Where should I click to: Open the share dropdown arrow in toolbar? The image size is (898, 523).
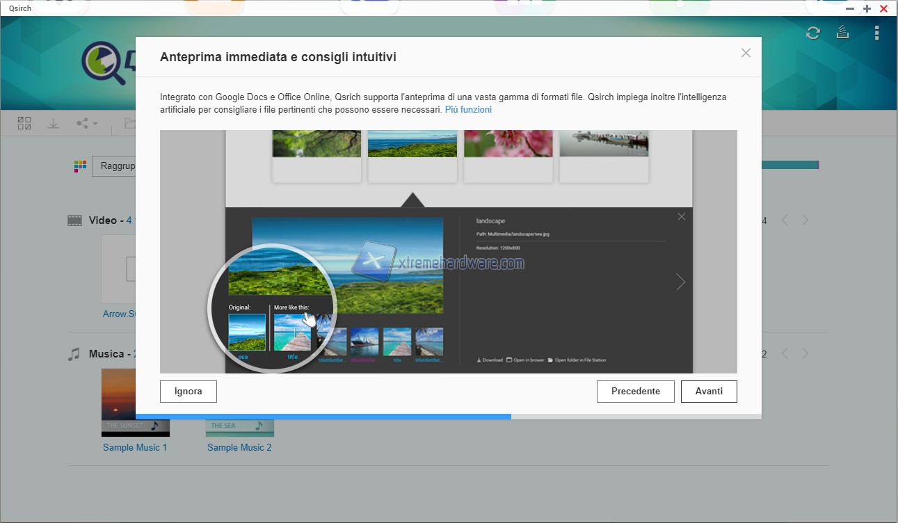[x=95, y=124]
